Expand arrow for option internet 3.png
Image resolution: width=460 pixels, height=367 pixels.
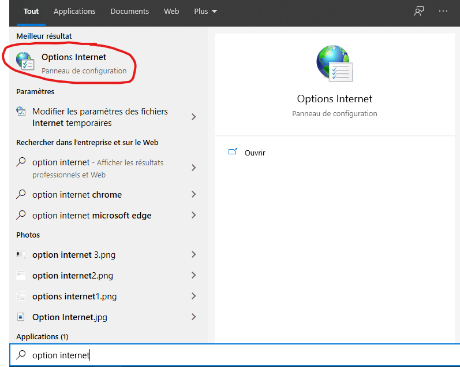pyautogui.click(x=193, y=254)
